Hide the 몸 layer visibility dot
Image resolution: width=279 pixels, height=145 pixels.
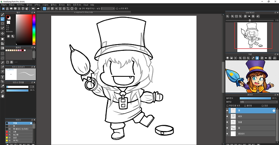click(x=227, y=128)
